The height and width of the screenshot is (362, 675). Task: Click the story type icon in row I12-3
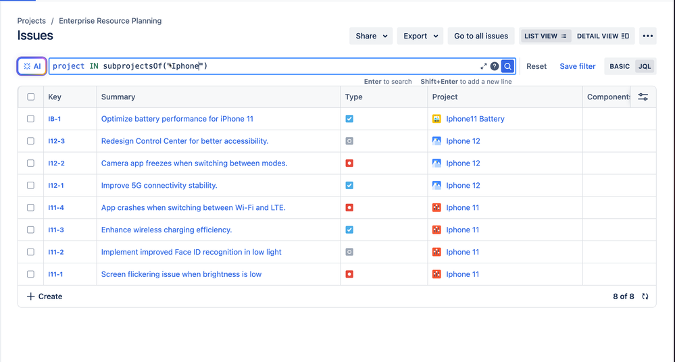[349, 141]
